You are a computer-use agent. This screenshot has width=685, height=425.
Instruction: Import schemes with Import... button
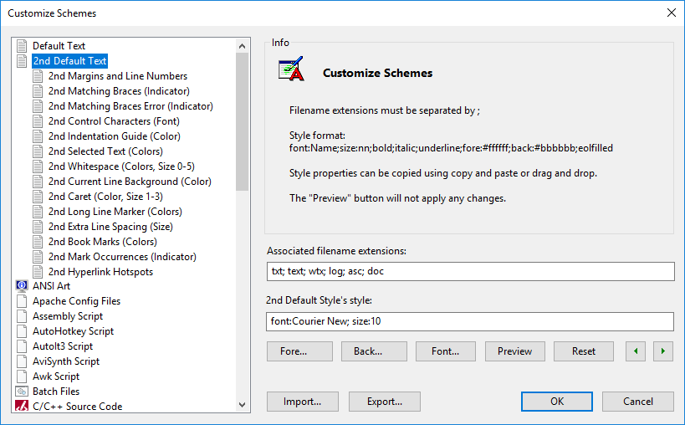tap(303, 402)
